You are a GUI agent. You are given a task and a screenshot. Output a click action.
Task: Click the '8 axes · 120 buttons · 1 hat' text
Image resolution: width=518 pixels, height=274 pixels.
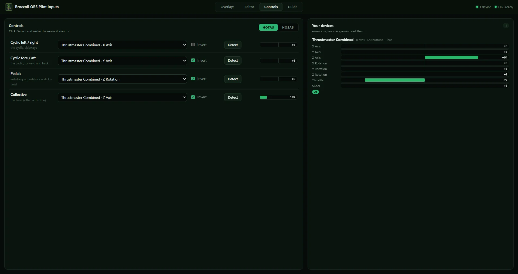click(x=374, y=40)
